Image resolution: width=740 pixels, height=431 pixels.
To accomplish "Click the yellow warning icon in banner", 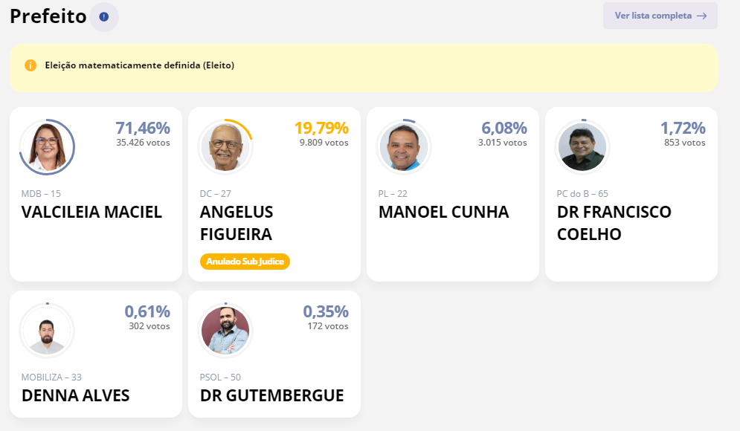I will [x=30, y=65].
